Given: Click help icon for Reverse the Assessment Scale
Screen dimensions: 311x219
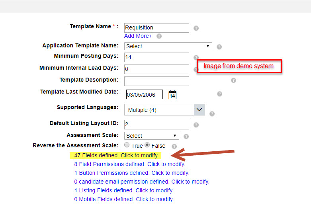Looking at the screenshot, I should [174, 147].
